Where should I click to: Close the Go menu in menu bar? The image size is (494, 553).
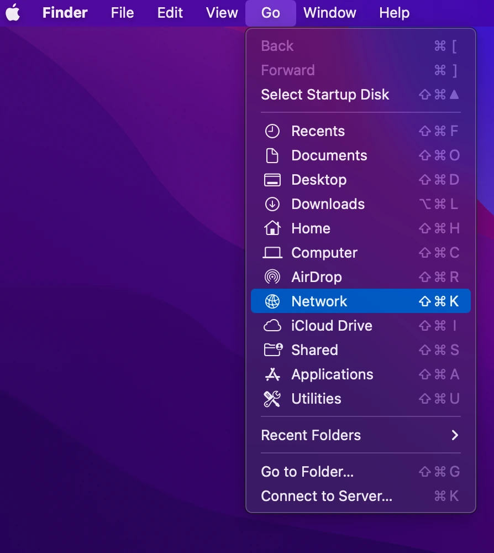[271, 13]
